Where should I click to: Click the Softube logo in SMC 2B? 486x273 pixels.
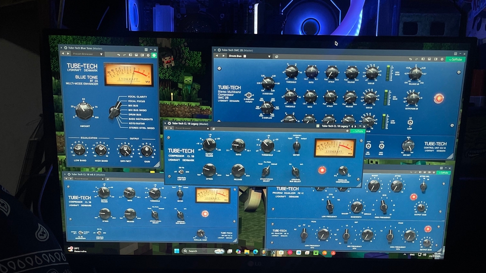point(455,59)
